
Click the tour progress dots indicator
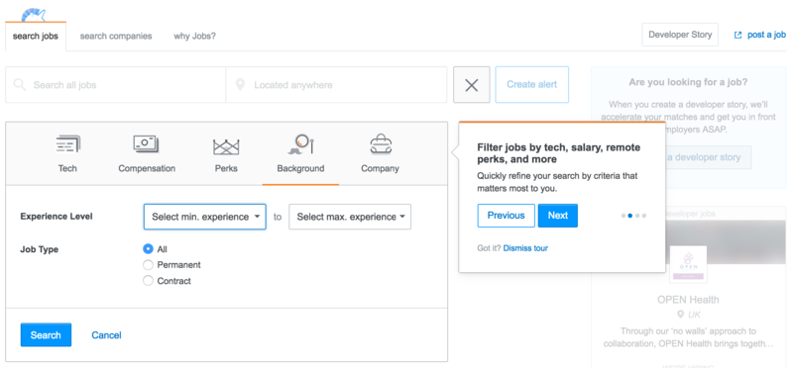(633, 216)
